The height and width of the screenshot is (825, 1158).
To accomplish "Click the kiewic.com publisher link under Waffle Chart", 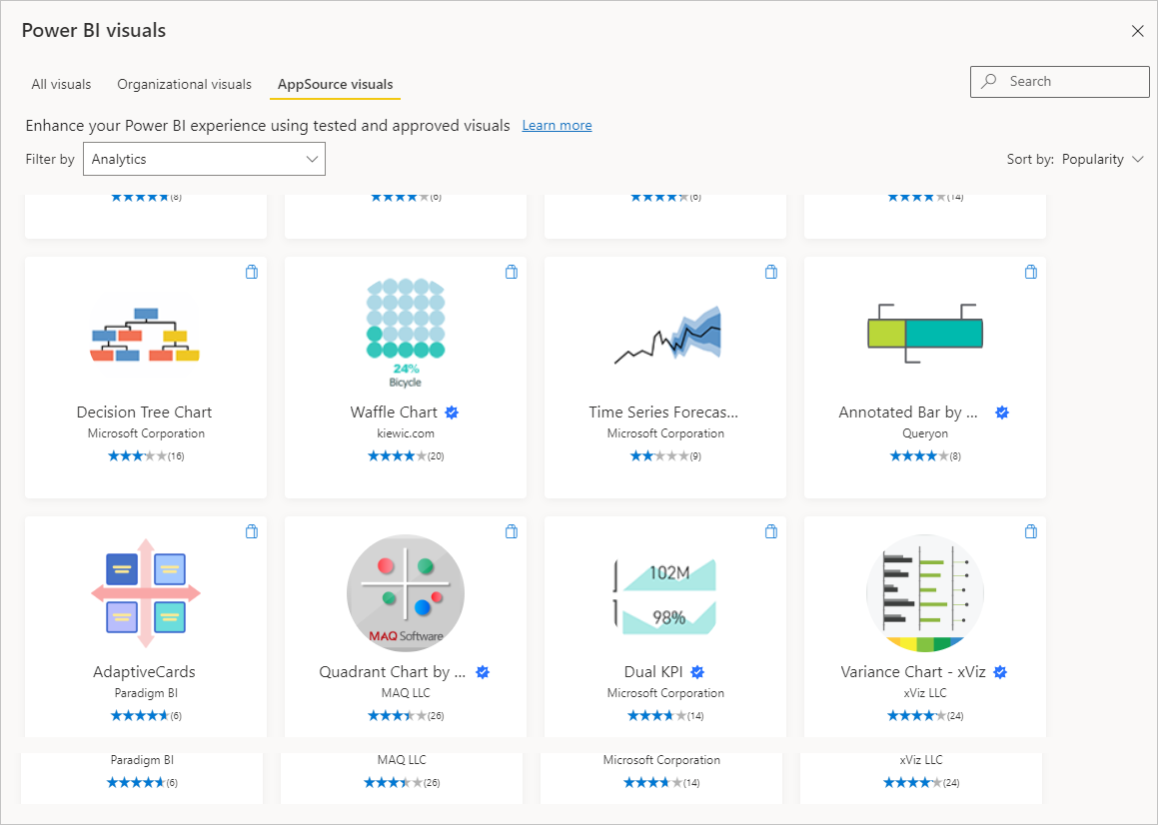I will click(405, 432).
